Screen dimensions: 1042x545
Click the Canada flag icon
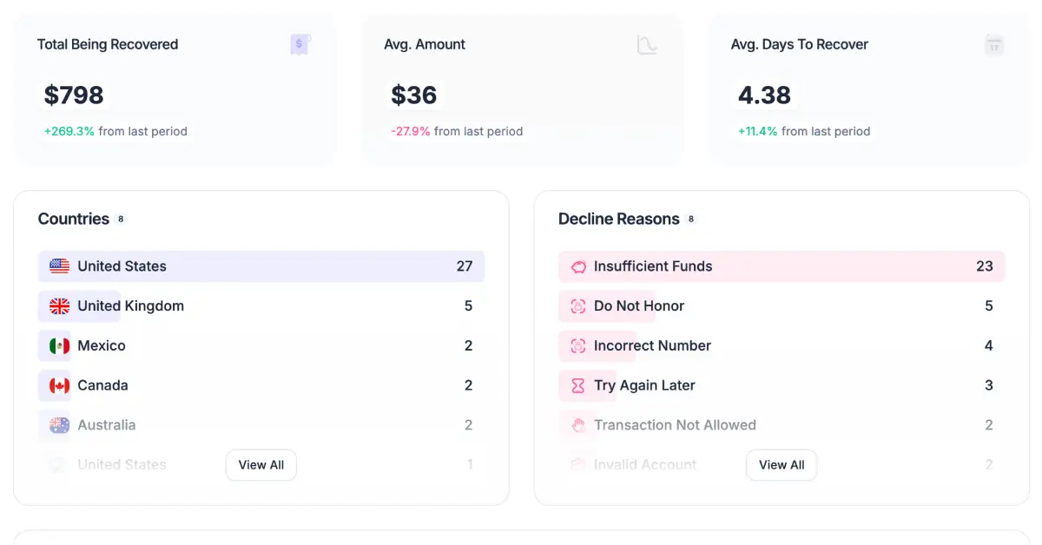point(59,386)
